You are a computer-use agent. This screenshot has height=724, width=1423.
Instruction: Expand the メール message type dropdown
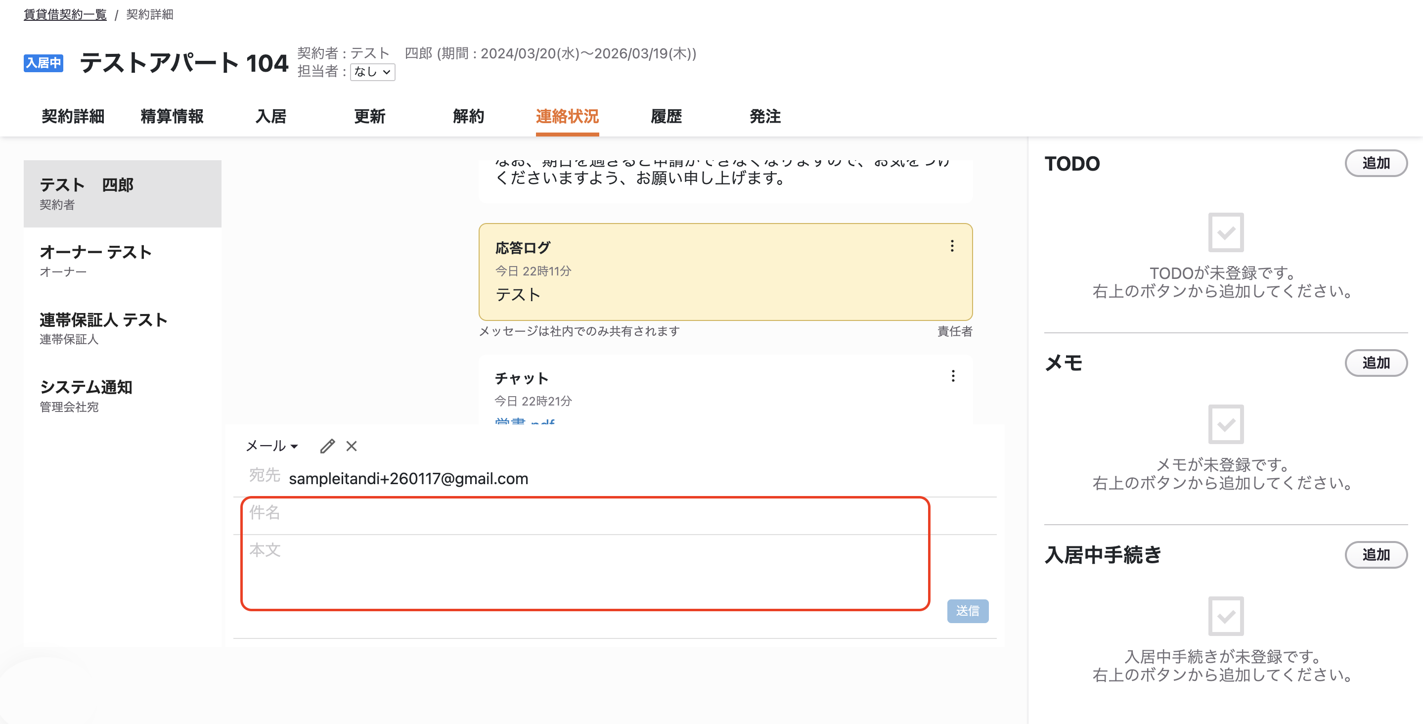[x=272, y=446]
